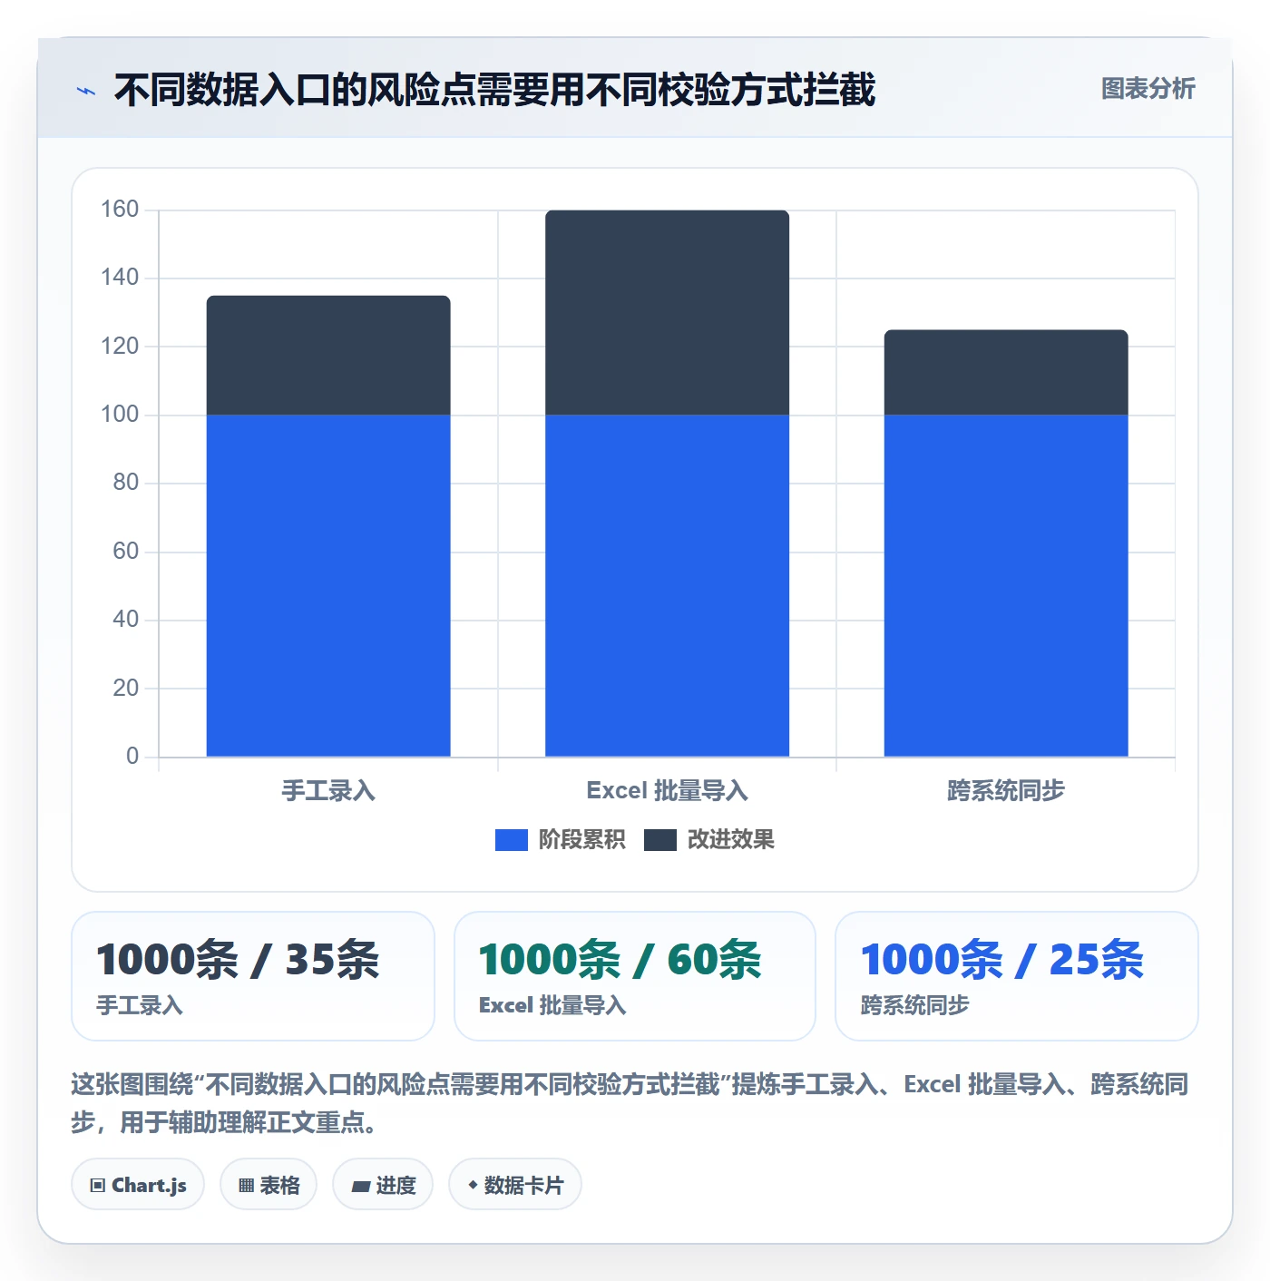Click the dark bar segment for 手工录入
This screenshot has width=1270, height=1281.
click(328, 356)
